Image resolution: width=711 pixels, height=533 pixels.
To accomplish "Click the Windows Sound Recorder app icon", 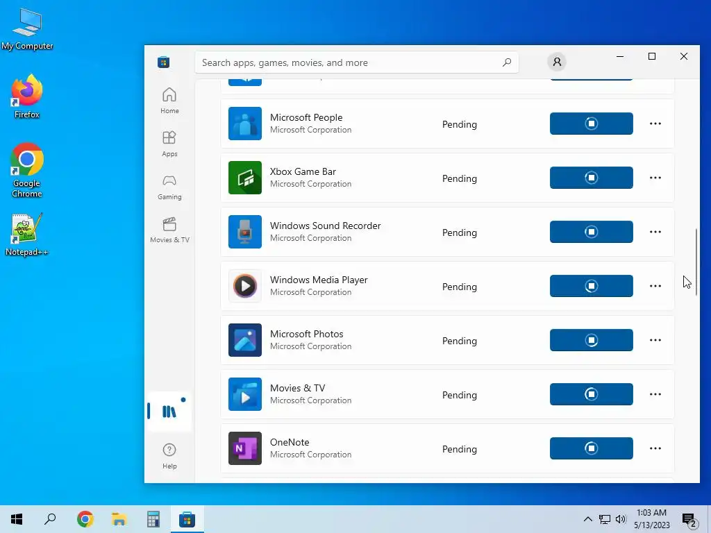I will click(245, 232).
